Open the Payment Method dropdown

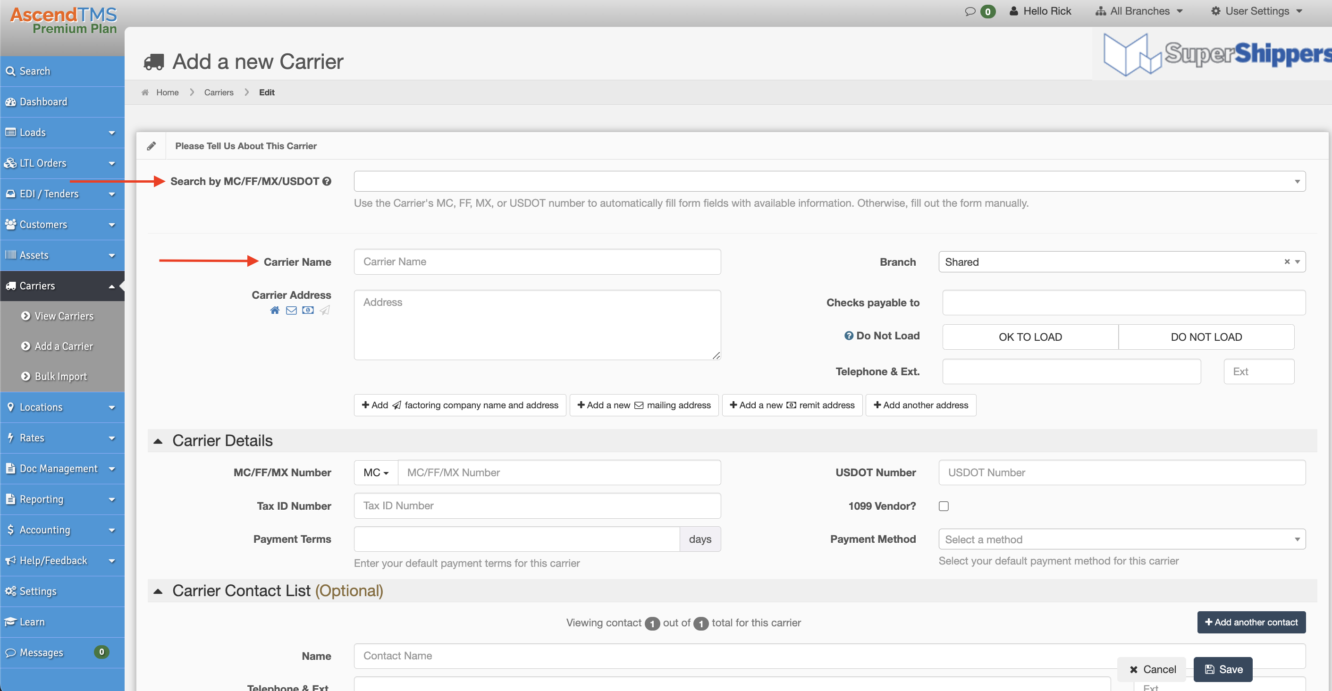(x=1121, y=539)
